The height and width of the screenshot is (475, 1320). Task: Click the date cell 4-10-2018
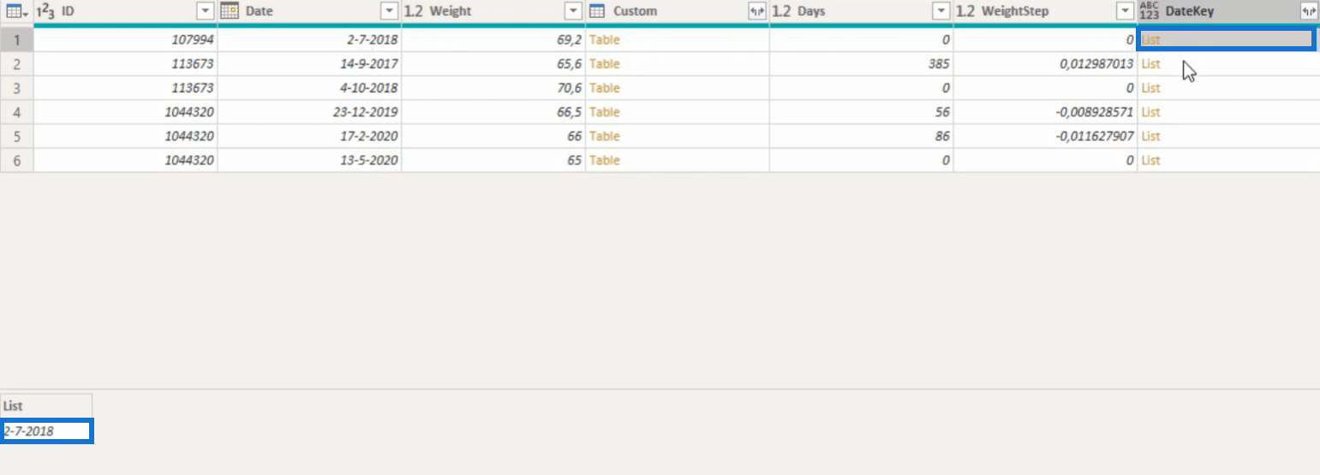[x=310, y=88]
